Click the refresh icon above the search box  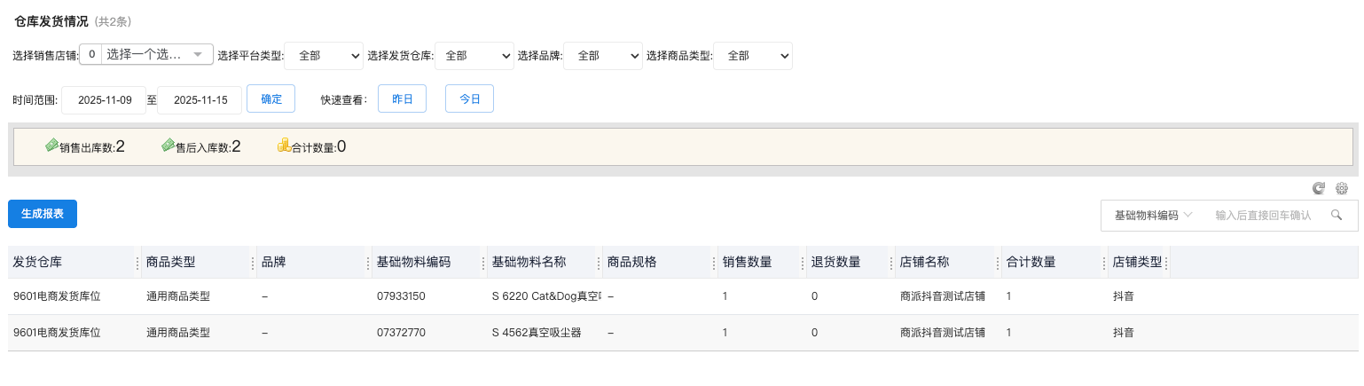click(x=1319, y=188)
